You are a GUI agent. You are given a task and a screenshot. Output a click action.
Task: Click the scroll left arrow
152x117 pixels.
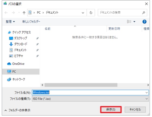pyautogui.click(x=42, y=85)
